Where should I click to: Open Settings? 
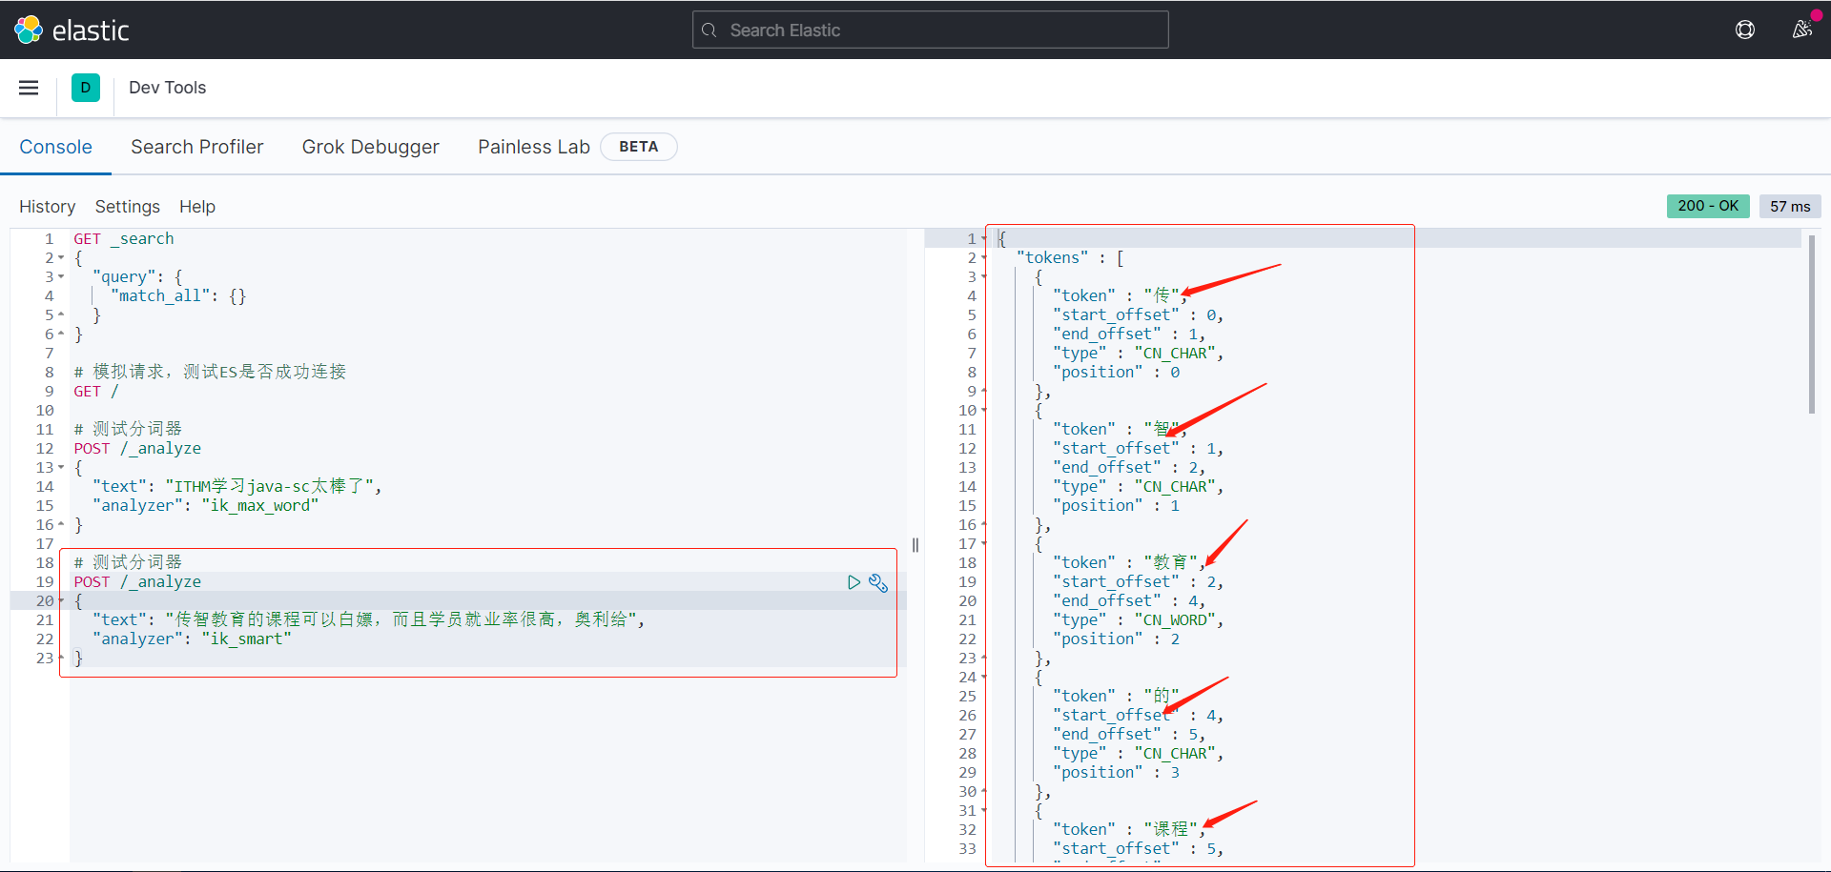(128, 207)
